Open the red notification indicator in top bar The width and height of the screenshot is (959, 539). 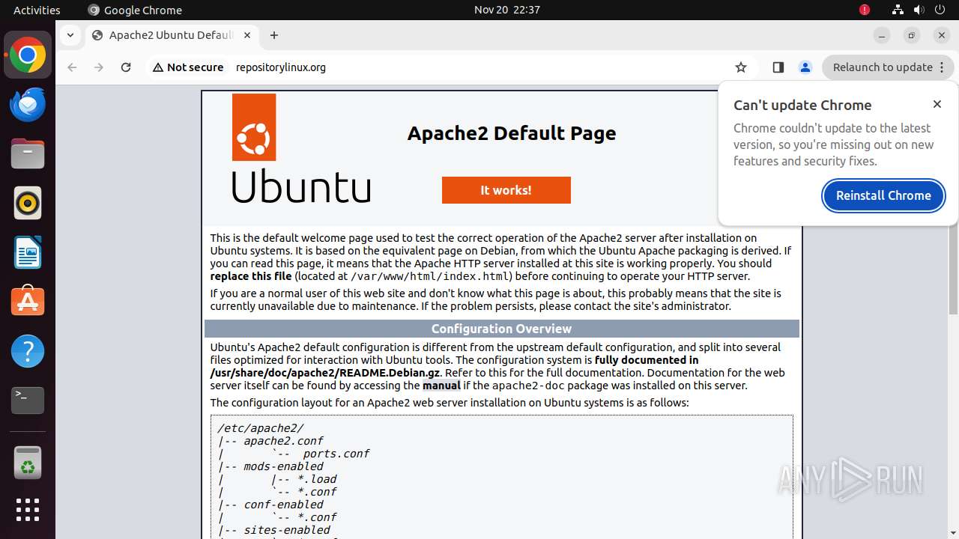pos(865,10)
